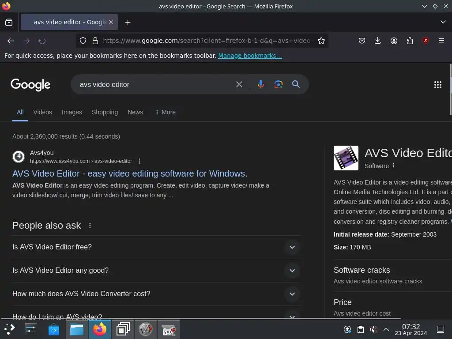
Task: Expand 'Is AVS Video Editor any good?' question
Action: [156, 271]
